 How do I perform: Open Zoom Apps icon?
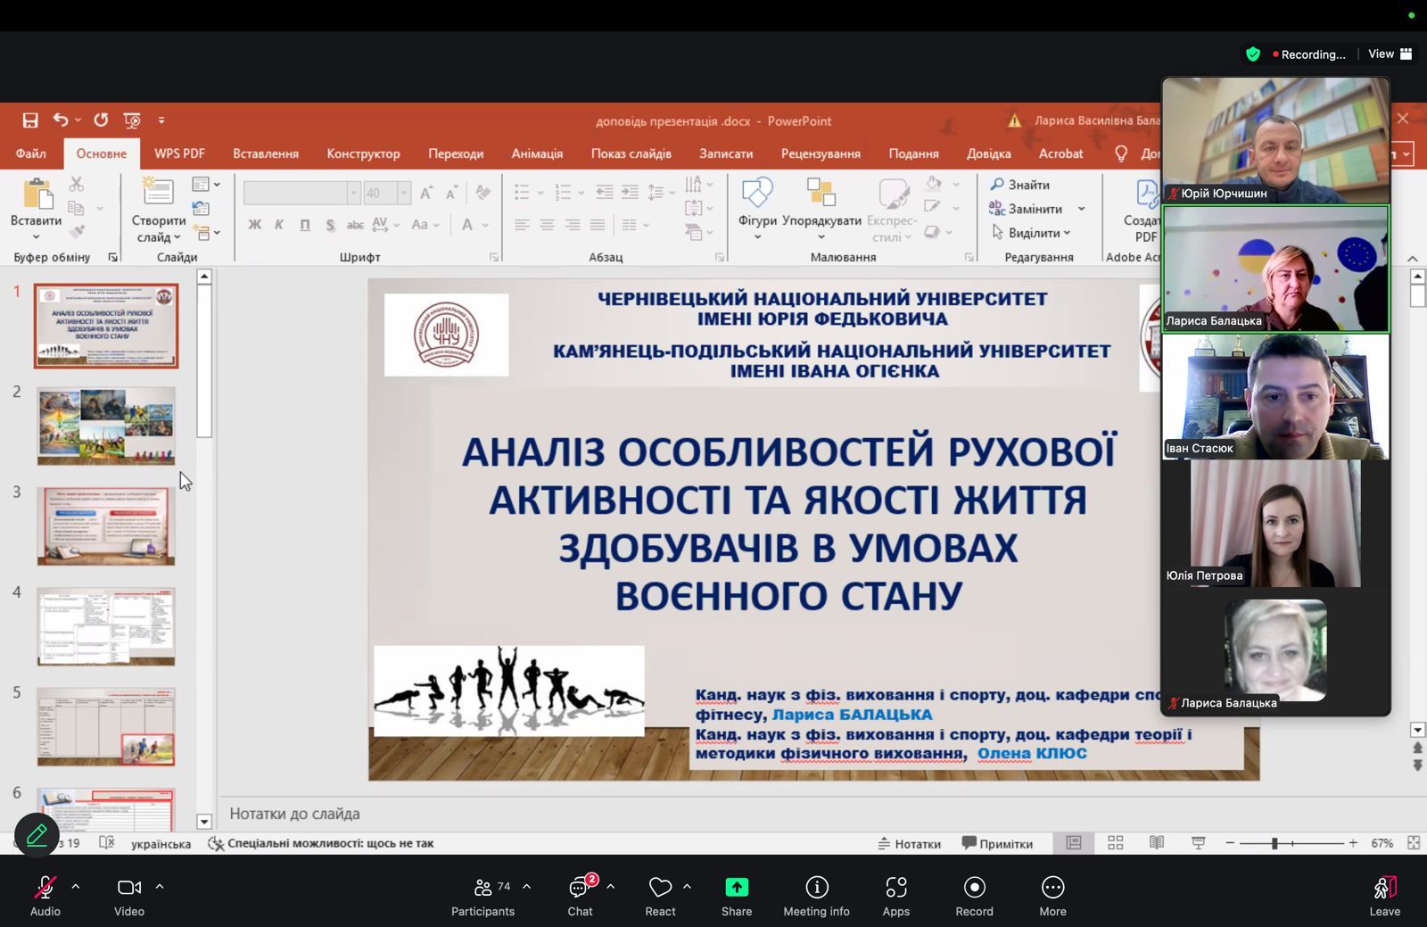click(896, 887)
